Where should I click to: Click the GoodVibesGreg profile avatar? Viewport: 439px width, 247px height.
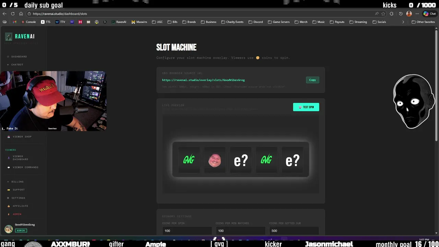click(9, 229)
